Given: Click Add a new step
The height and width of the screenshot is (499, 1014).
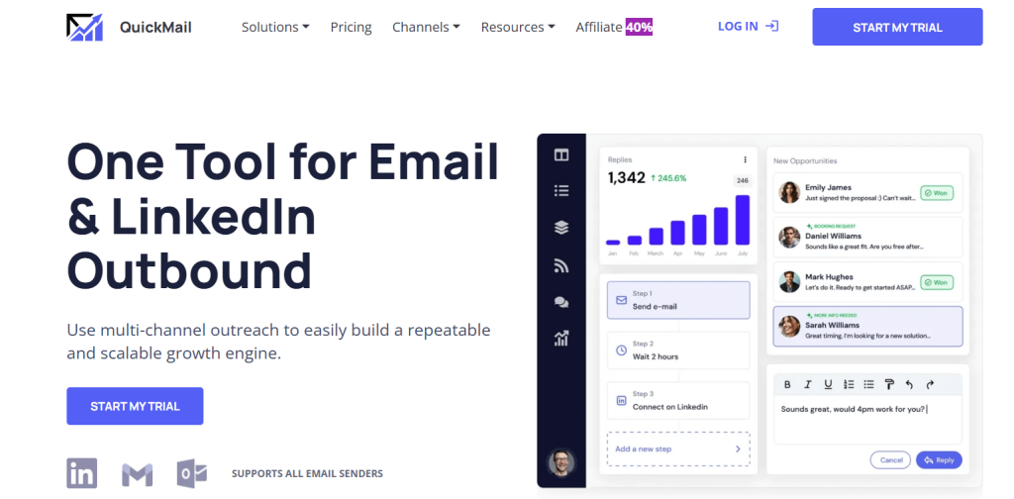Looking at the screenshot, I should point(678,449).
